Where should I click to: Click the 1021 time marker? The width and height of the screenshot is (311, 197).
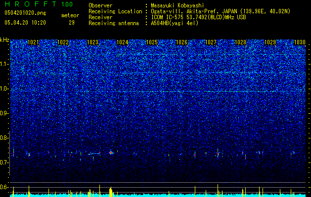point(33,42)
